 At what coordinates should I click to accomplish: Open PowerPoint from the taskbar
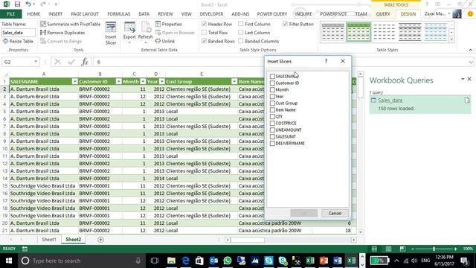[324, 261]
